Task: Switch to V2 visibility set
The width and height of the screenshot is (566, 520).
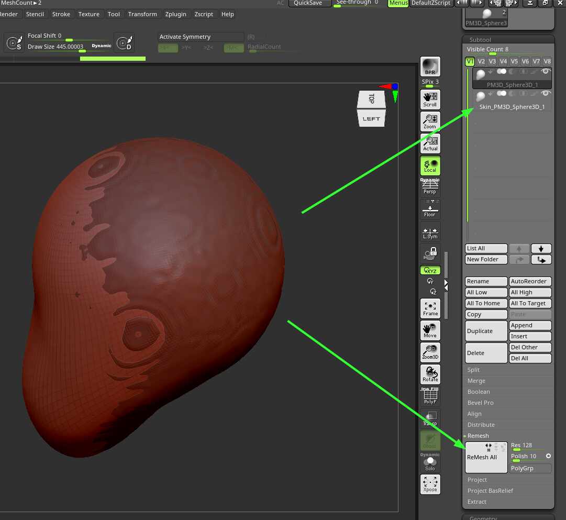Action: pyautogui.click(x=481, y=61)
